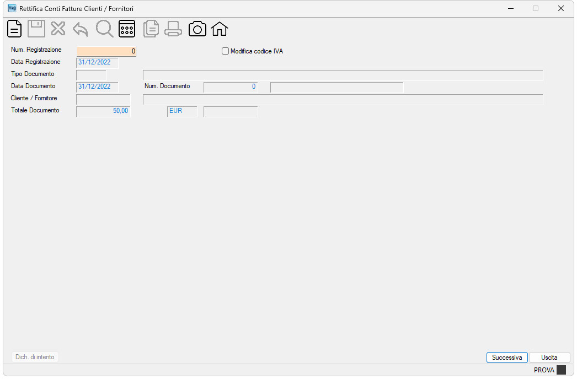The height and width of the screenshot is (379, 577).
Task: Click the floppy disk save icon
Action: point(36,29)
